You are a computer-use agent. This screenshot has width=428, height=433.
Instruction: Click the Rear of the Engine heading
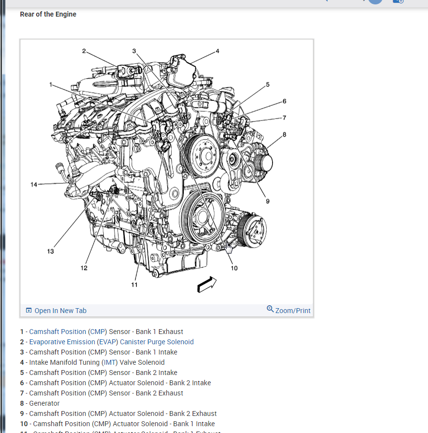[48, 14]
